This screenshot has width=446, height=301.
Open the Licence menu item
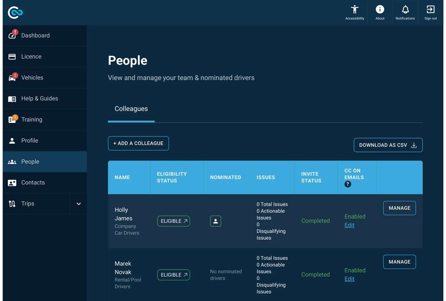[x=45, y=57]
